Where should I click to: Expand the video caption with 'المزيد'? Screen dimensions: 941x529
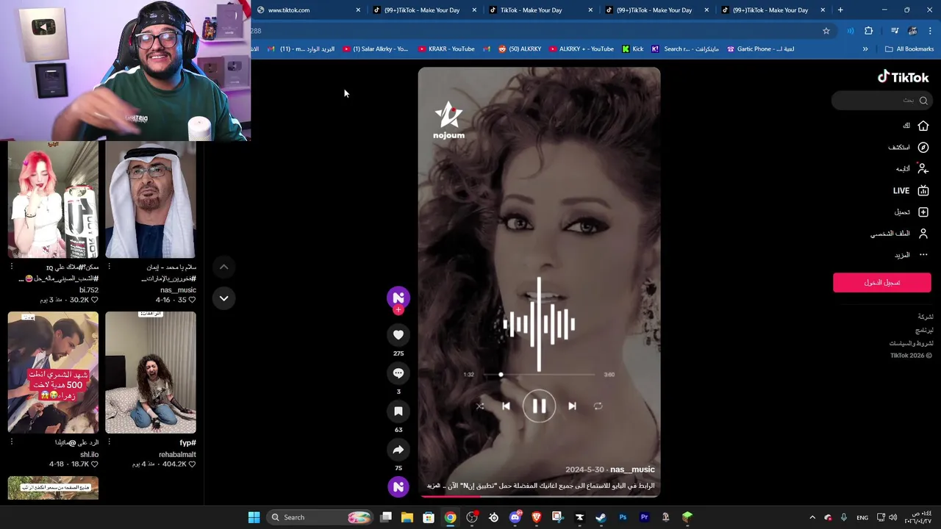[x=433, y=486]
